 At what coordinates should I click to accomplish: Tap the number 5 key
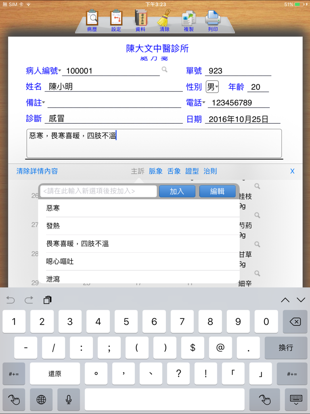[126, 321]
